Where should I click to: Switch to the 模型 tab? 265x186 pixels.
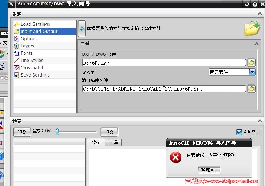[96, 142]
